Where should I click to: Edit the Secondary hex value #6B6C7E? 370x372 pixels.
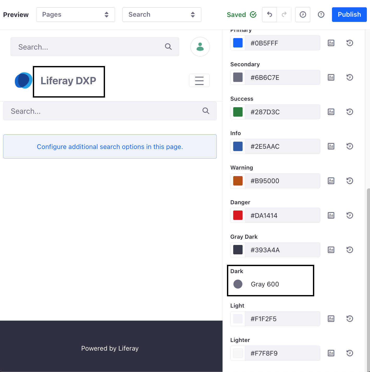282,77
